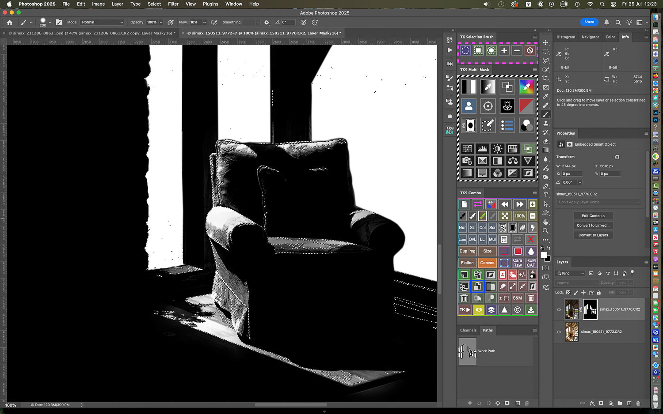Click the TK9 Combo paperclip icon
Image resolution: width=663 pixels, height=414 pixels.
tap(522, 228)
